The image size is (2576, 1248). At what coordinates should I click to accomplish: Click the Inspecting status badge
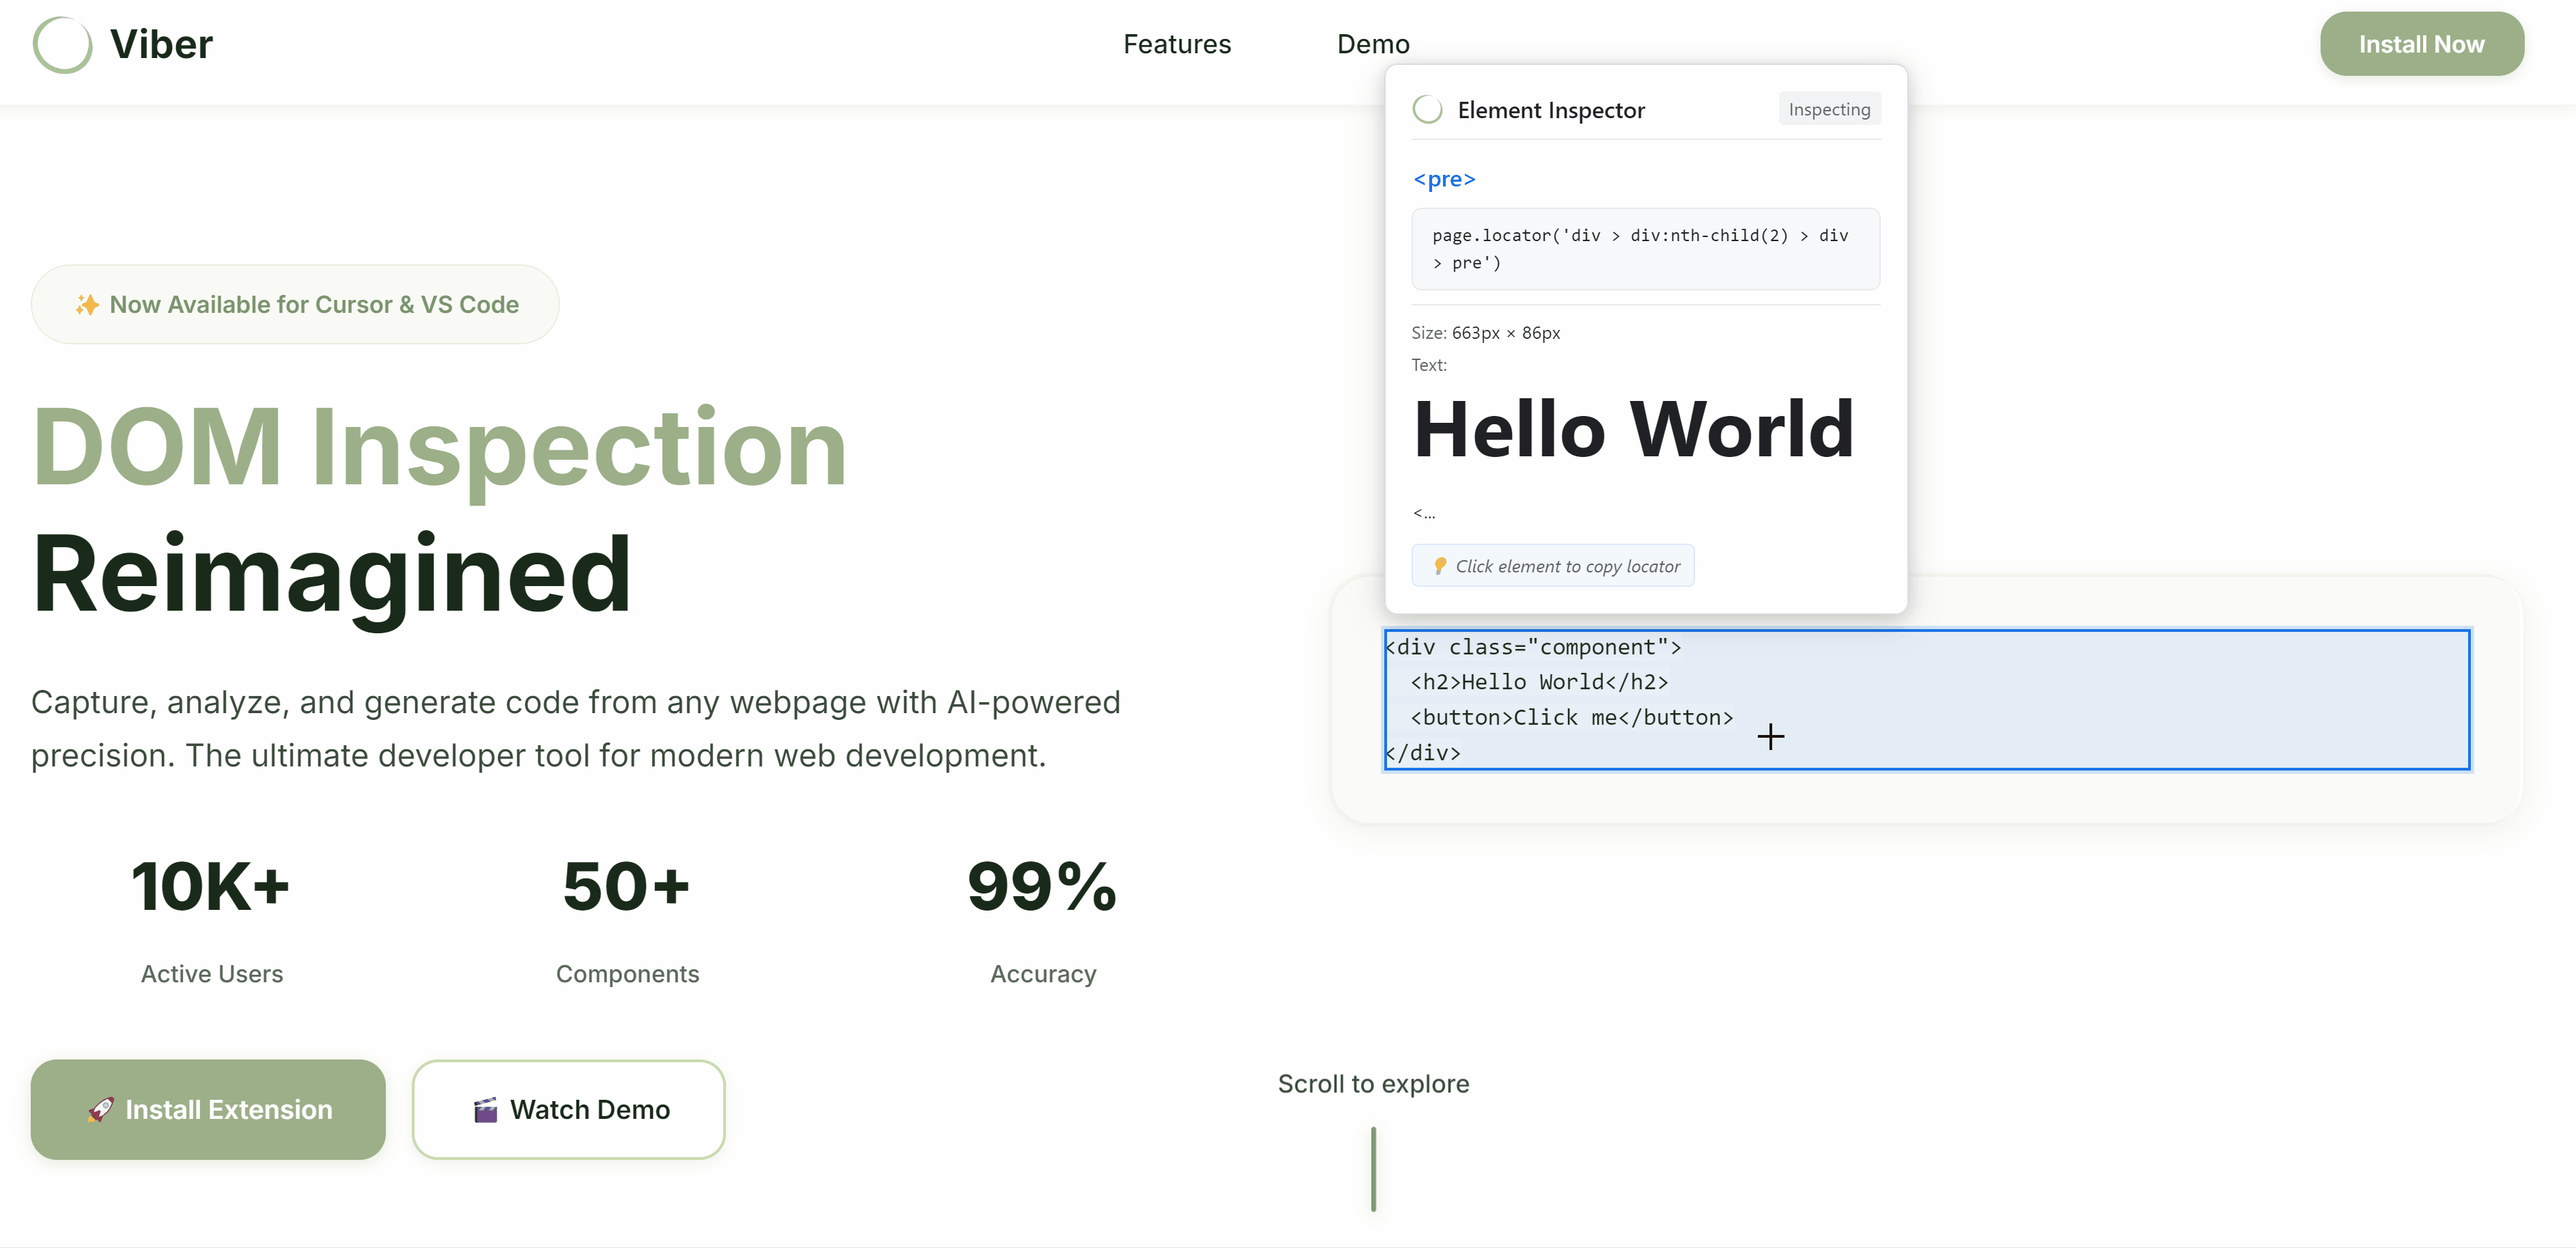(1829, 109)
